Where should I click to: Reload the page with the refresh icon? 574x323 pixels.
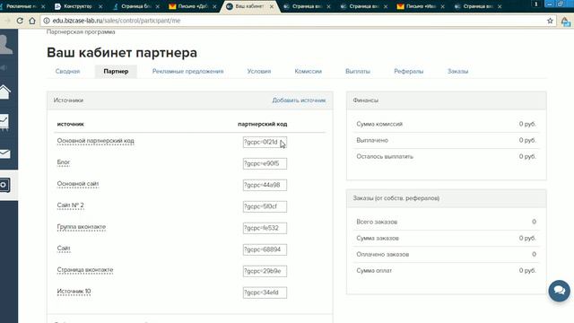point(20,21)
